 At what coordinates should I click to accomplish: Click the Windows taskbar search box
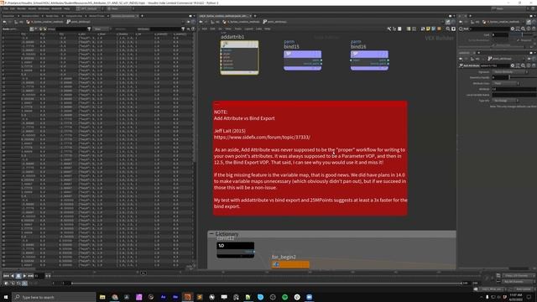coord(54,297)
